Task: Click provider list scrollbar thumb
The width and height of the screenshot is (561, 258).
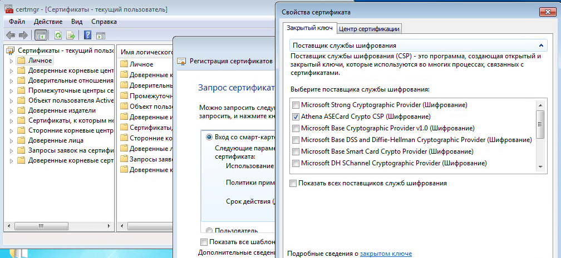Action: pos(540,124)
